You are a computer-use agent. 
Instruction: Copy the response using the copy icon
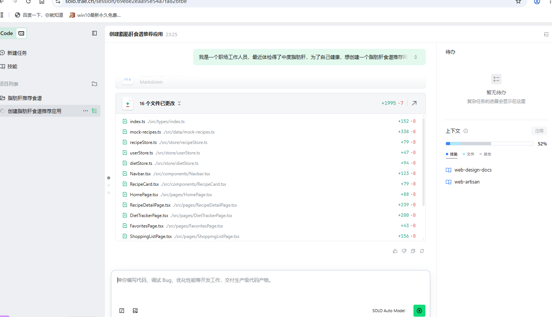click(413, 251)
